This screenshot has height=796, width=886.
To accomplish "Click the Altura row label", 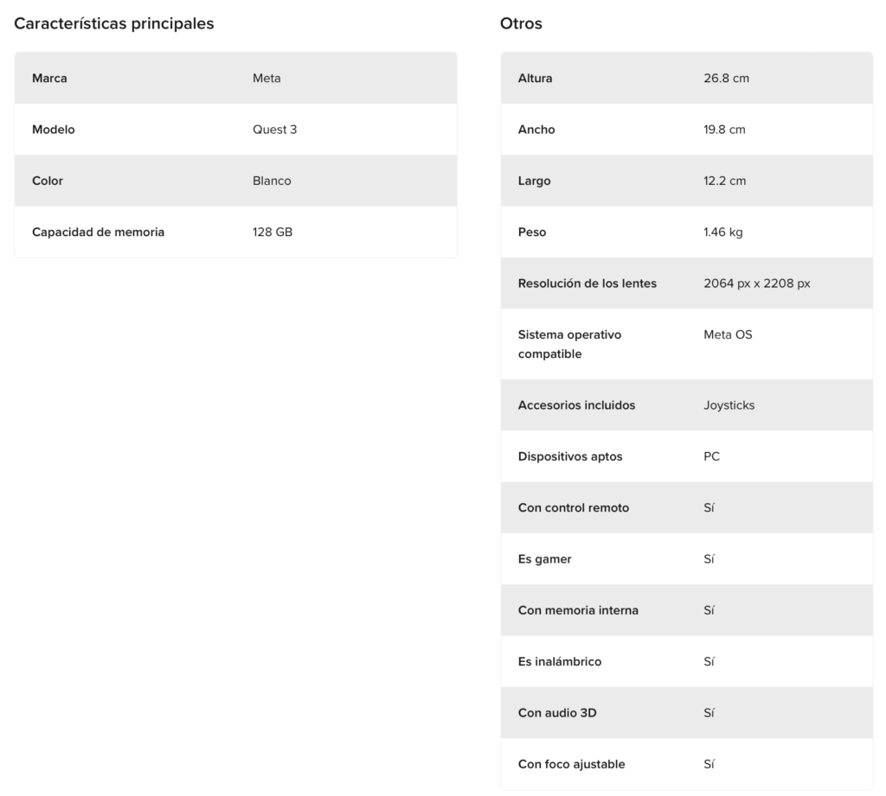I will click(535, 79).
